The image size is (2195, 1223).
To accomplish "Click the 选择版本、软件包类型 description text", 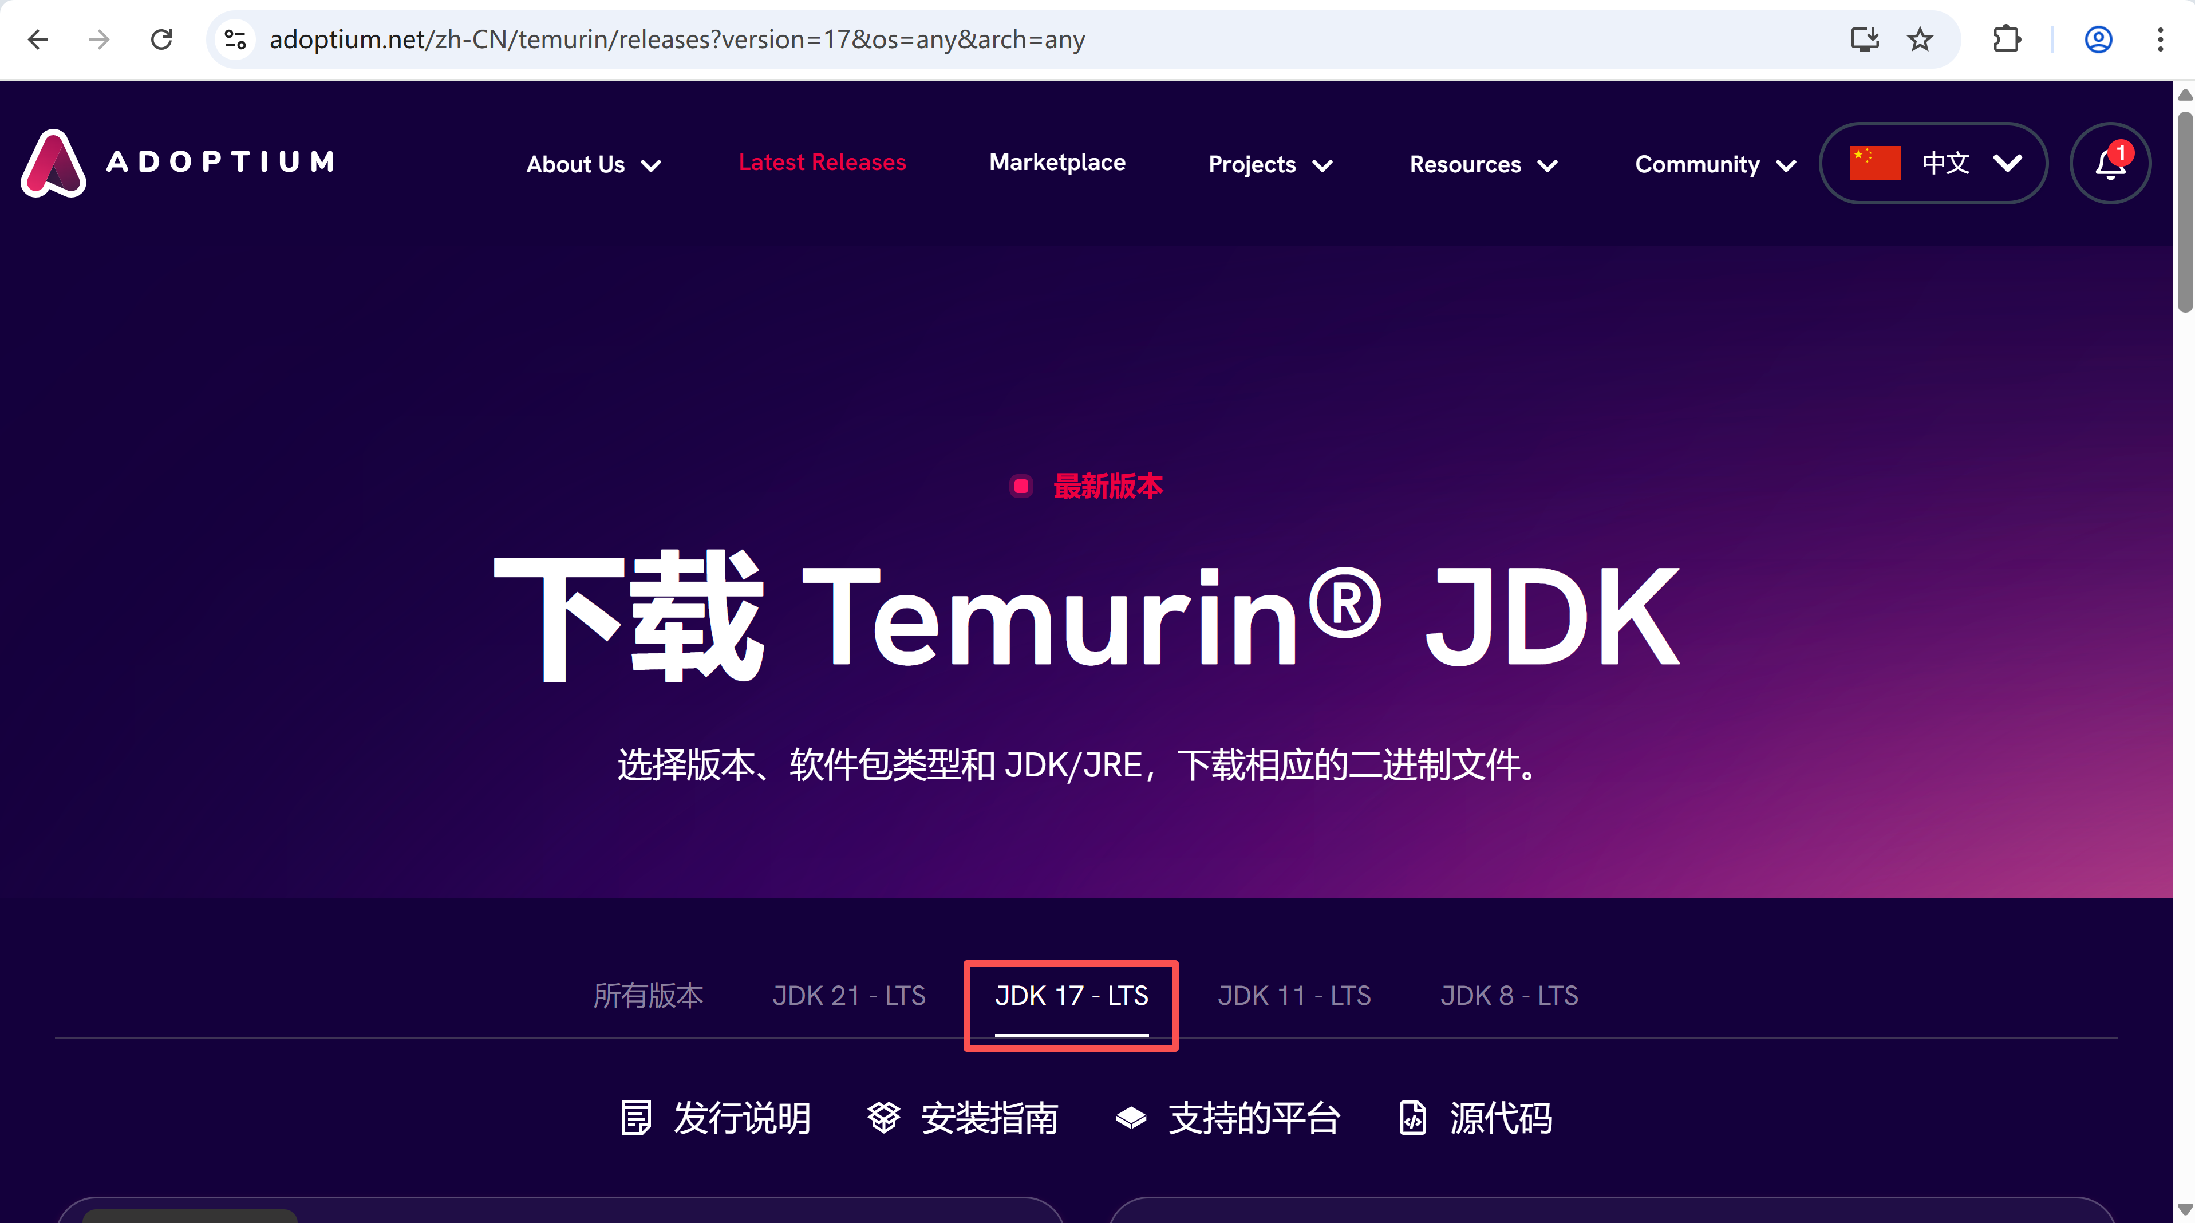I will [x=1079, y=764].
